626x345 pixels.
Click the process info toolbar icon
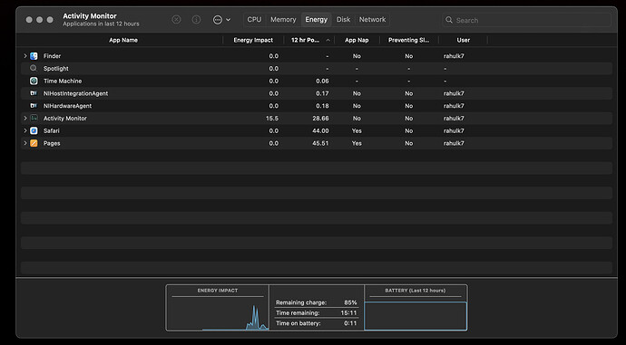(x=196, y=20)
